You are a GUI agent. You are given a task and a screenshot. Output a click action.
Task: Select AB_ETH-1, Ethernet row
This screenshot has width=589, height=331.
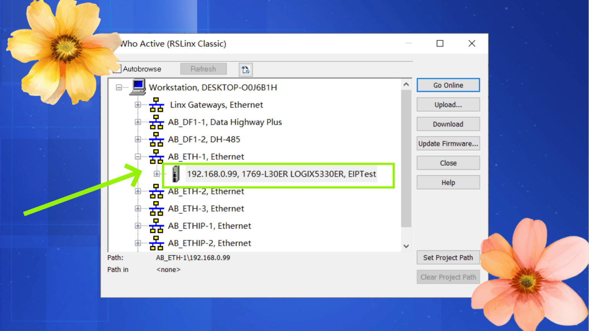pyautogui.click(x=206, y=157)
